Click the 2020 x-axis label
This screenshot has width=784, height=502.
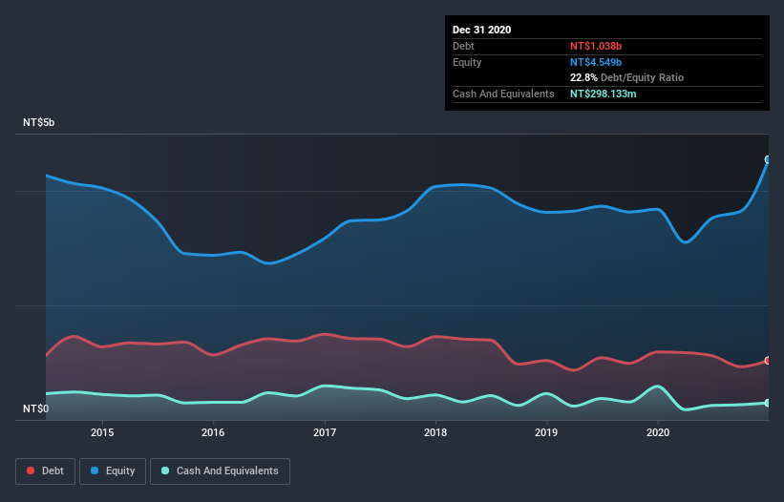[x=658, y=432]
